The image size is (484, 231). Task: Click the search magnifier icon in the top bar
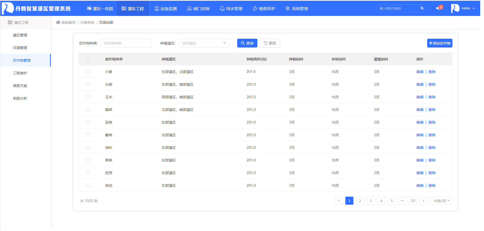tap(422, 8)
